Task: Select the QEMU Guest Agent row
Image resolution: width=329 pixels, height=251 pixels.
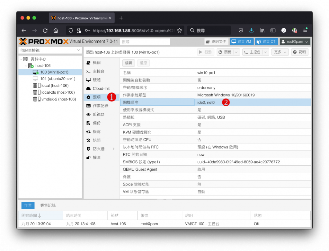Action: tap(215, 169)
